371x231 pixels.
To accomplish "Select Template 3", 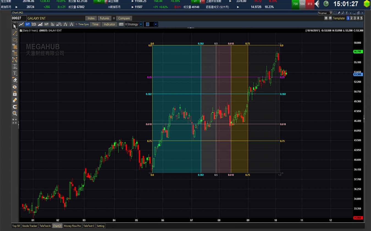I will (355, 18).
